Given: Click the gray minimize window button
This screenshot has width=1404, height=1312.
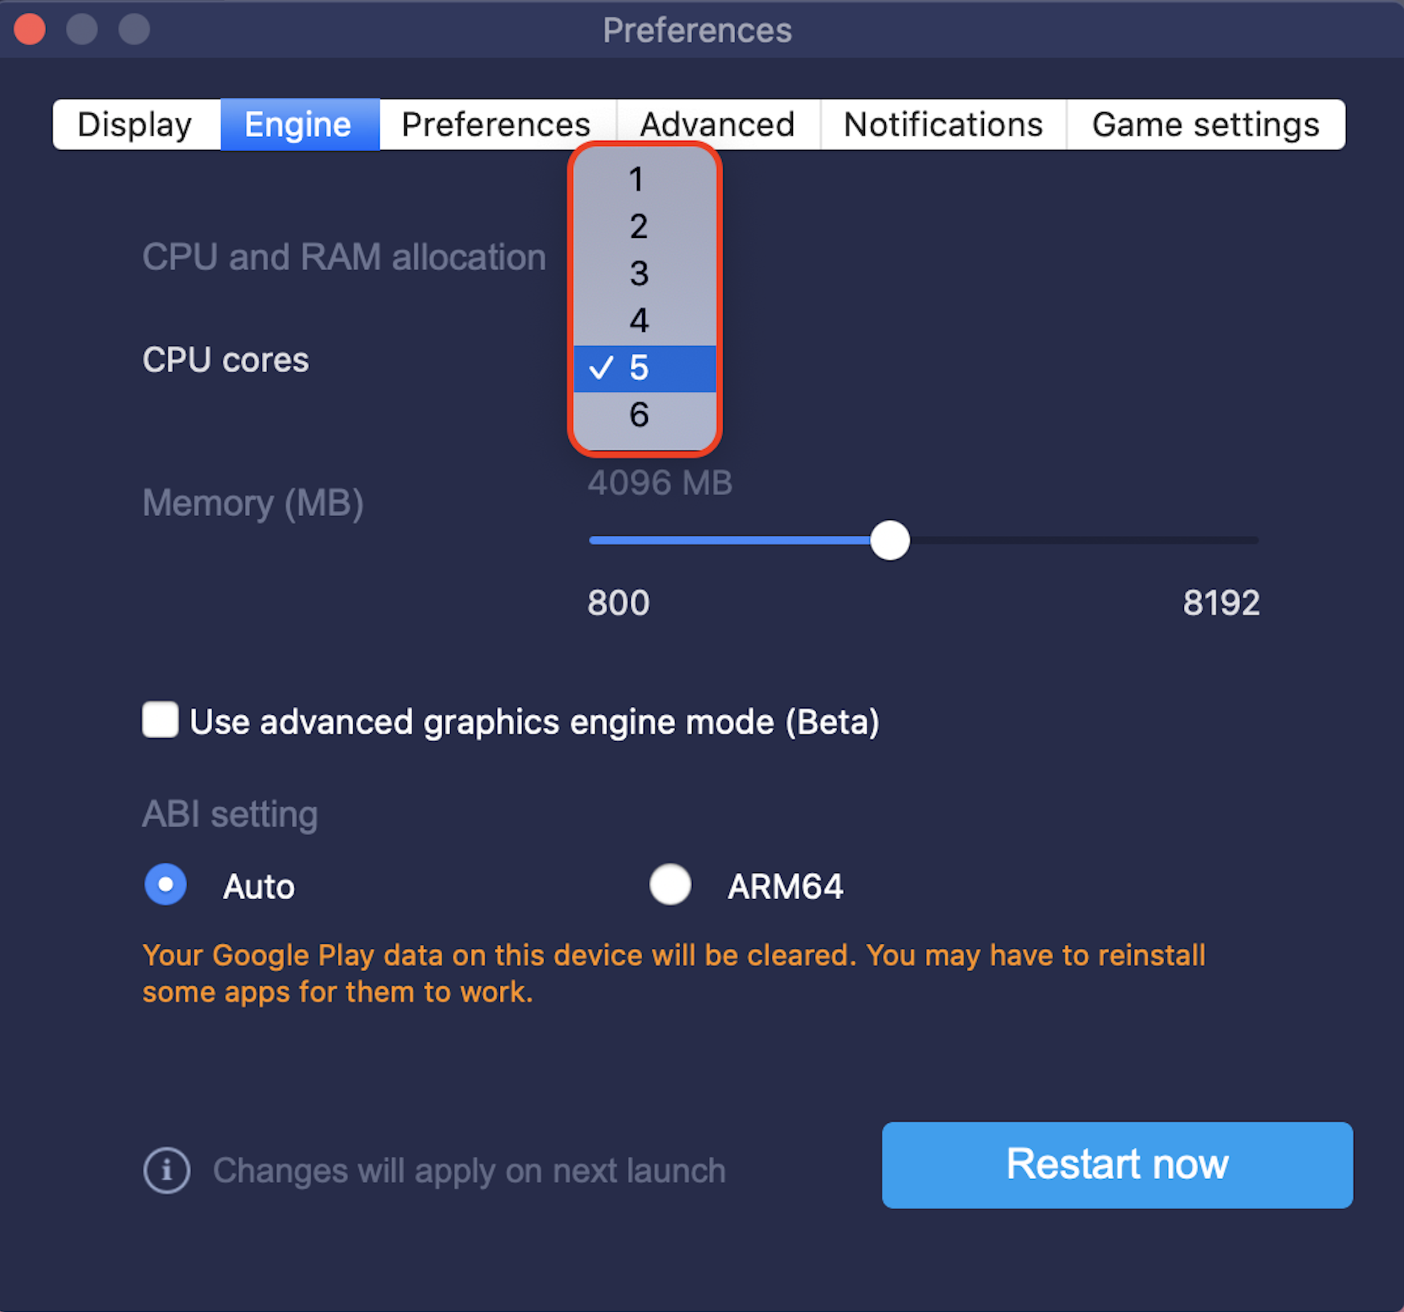Looking at the screenshot, I should point(82,30).
